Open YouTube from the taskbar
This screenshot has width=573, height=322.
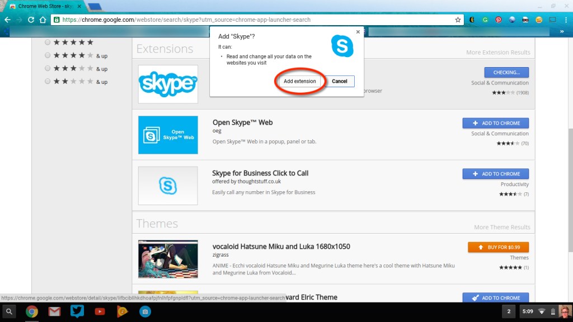click(100, 312)
